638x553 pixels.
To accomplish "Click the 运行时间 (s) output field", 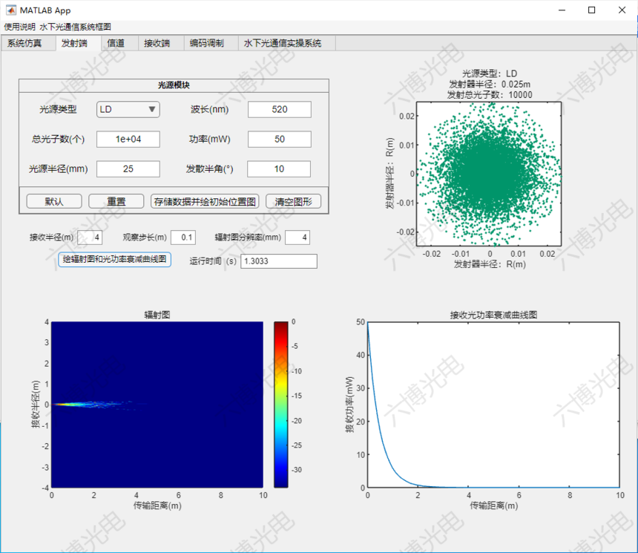I will [279, 261].
